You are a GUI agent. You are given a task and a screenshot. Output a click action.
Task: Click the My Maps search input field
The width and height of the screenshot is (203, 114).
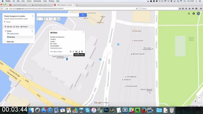click(58, 15)
